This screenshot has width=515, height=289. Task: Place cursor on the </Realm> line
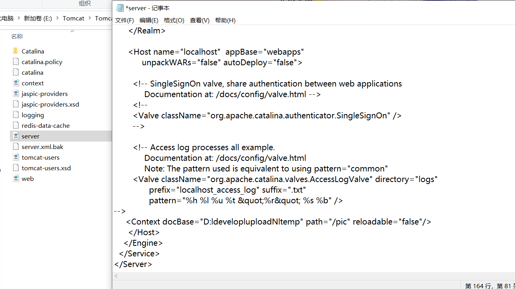(147, 31)
